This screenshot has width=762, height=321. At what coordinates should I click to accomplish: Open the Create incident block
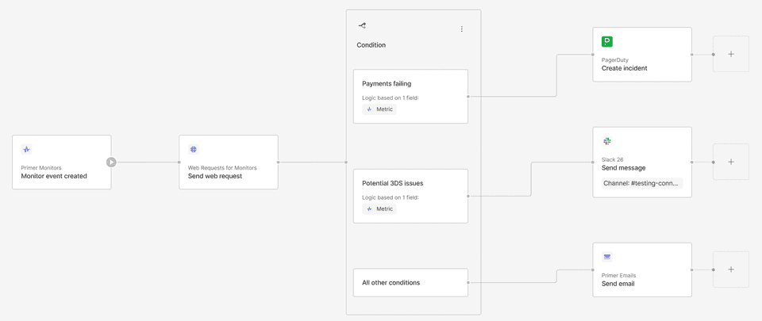click(642, 55)
